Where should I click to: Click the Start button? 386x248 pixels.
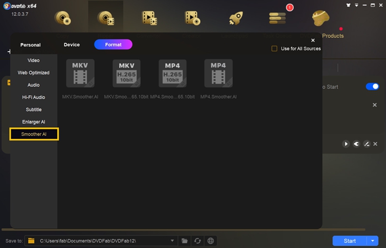point(350,241)
